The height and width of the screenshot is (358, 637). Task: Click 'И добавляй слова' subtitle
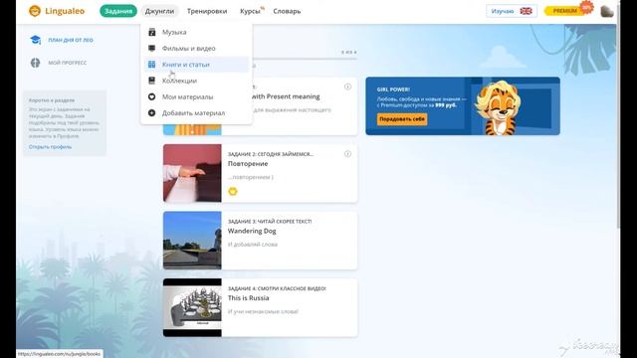(253, 245)
